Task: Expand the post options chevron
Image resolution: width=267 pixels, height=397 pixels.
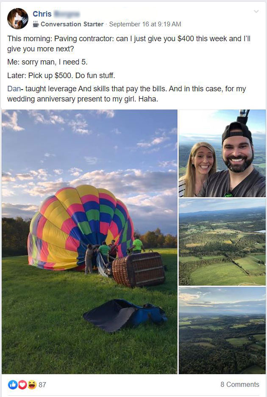Action: coord(256,11)
